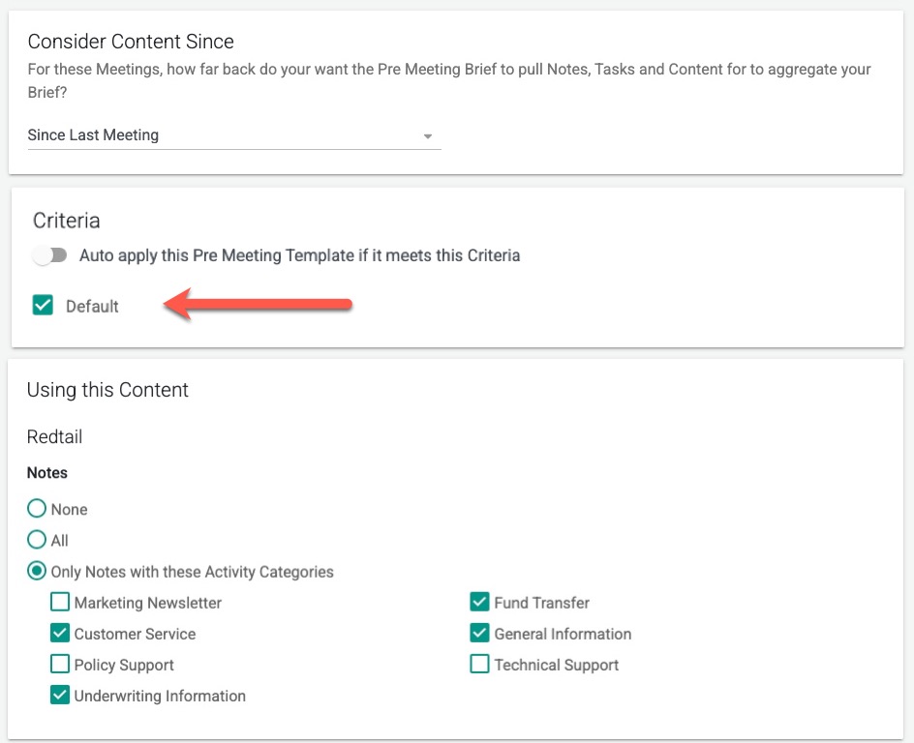Click the Auto apply Pre Meeting Template label text

tap(299, 255)
